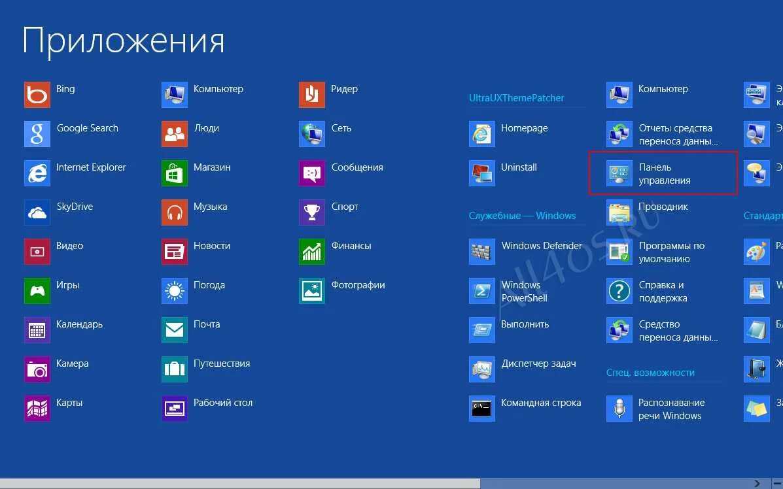Open the Компьютер icon beside Bing
783x489 pixels.
click(x=174, y=94)
